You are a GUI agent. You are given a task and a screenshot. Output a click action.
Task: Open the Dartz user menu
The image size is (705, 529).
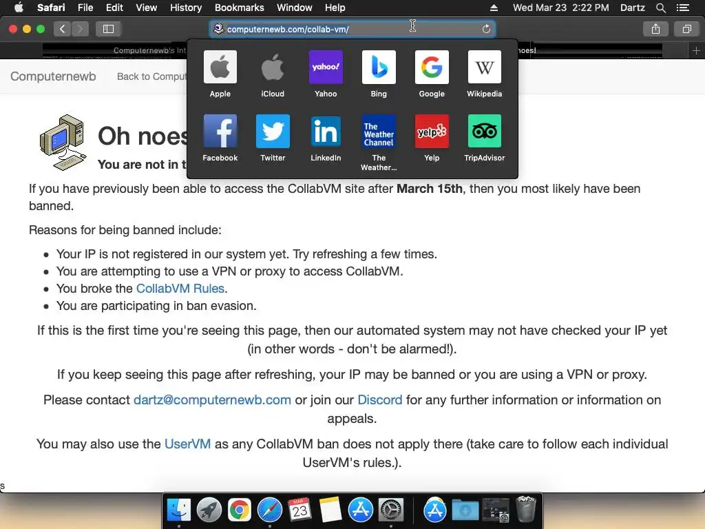(x=632, y=8)
